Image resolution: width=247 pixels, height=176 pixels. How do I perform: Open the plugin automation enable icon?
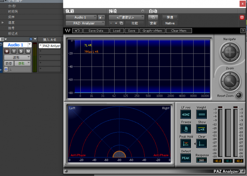pyautogui.click(x=153, y=17)
